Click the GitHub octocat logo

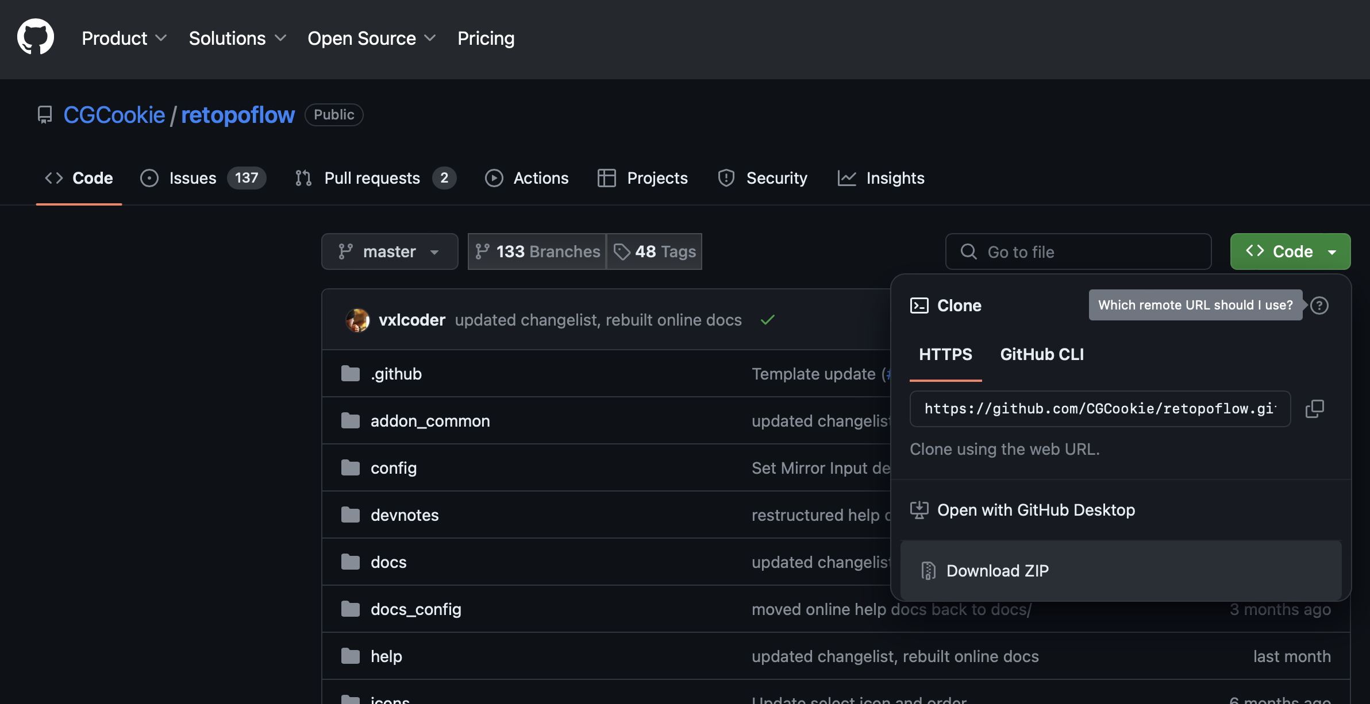36,37
